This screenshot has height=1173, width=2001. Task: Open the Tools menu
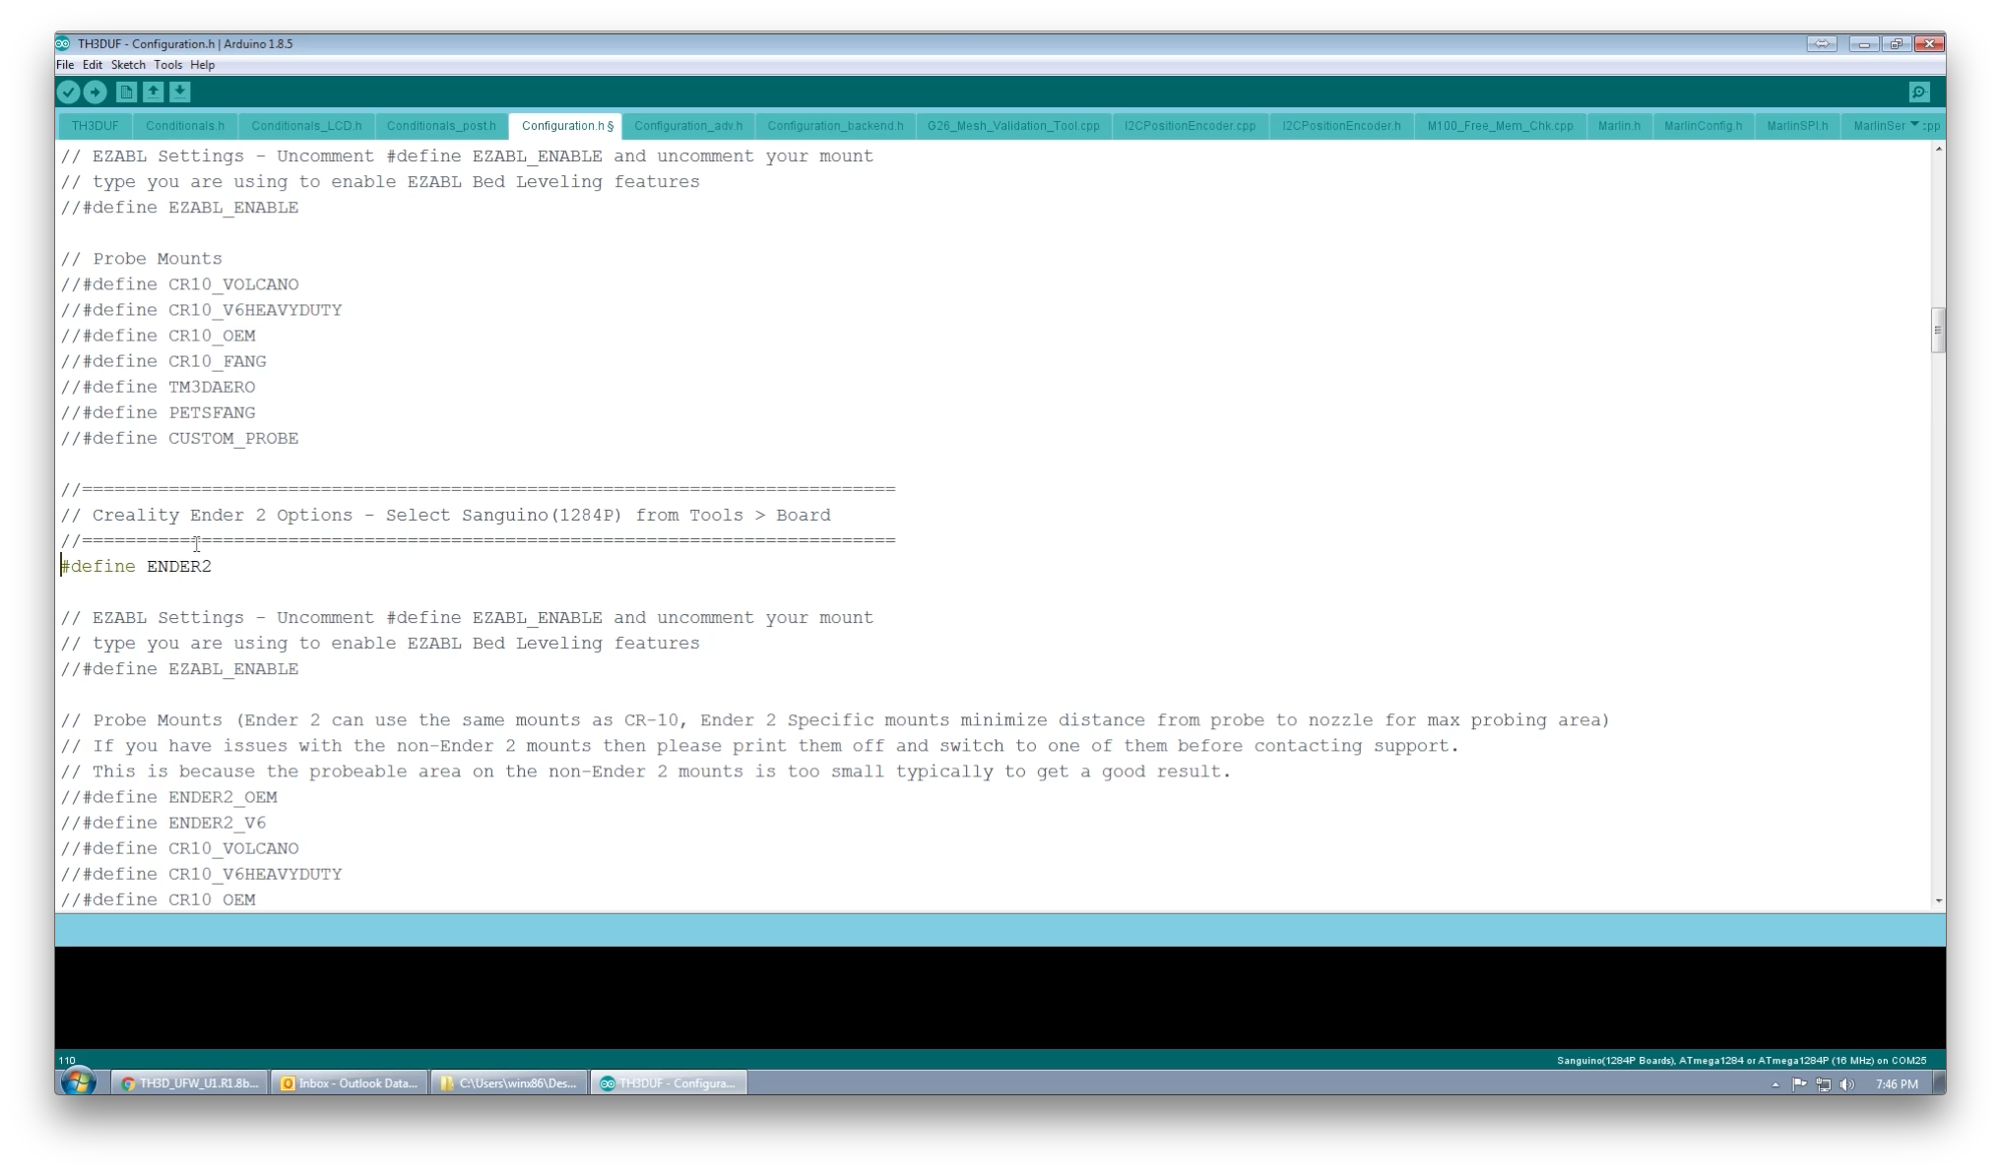[x=167, y=64]
